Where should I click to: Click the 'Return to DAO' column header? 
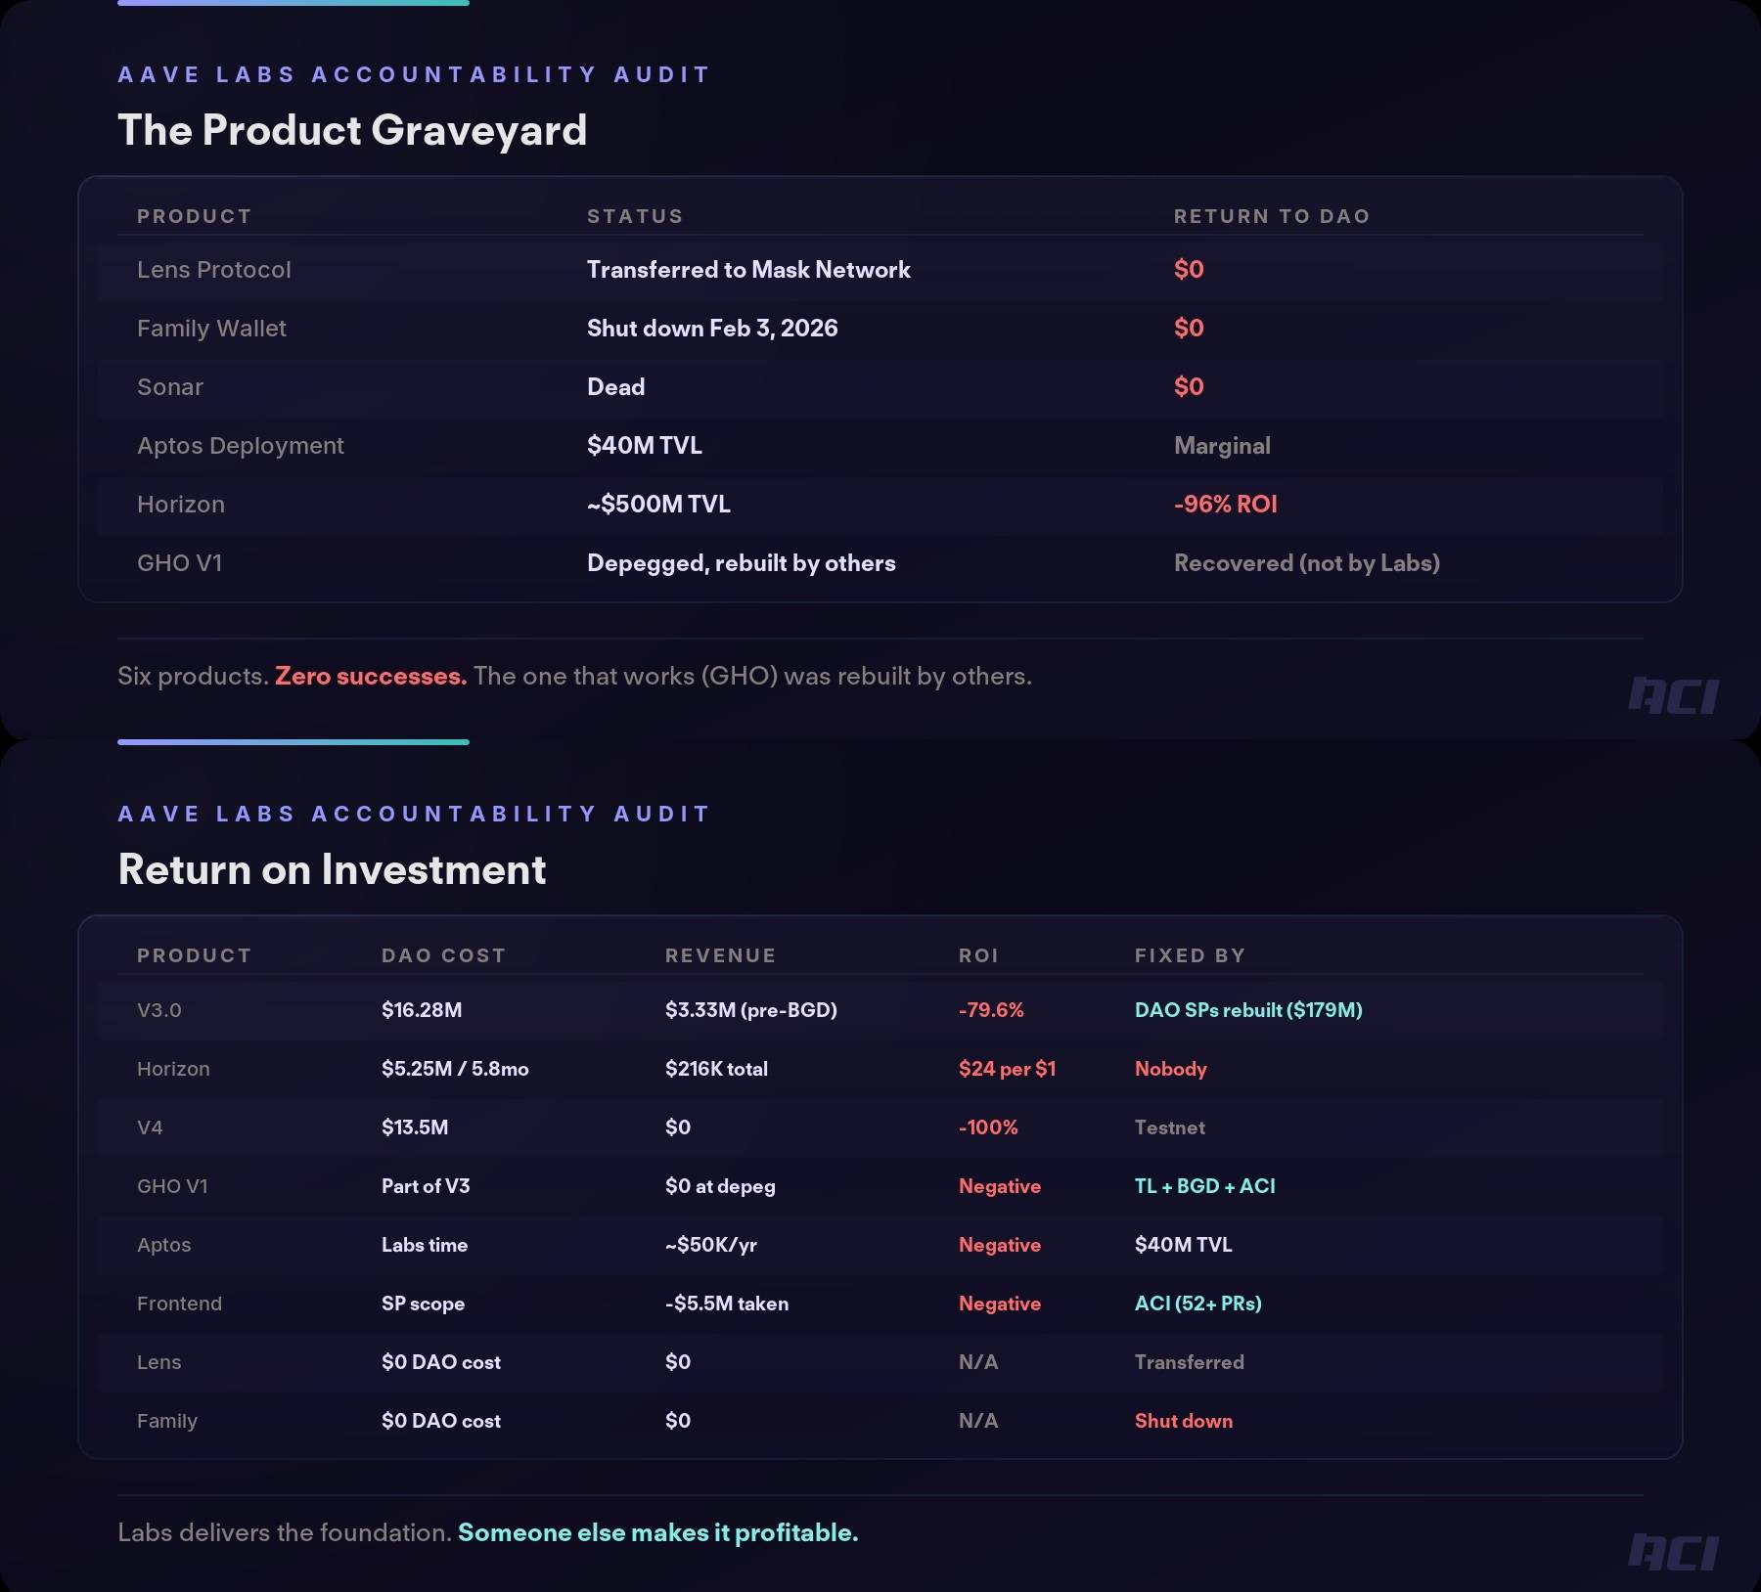[1271, 216]
